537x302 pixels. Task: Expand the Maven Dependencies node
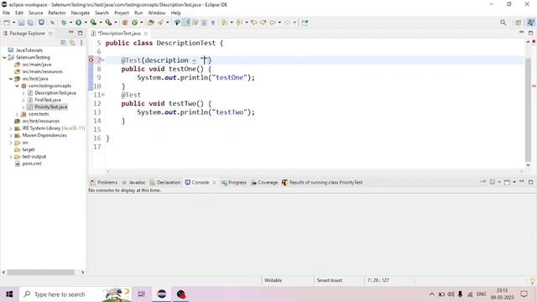pos(11,136)
